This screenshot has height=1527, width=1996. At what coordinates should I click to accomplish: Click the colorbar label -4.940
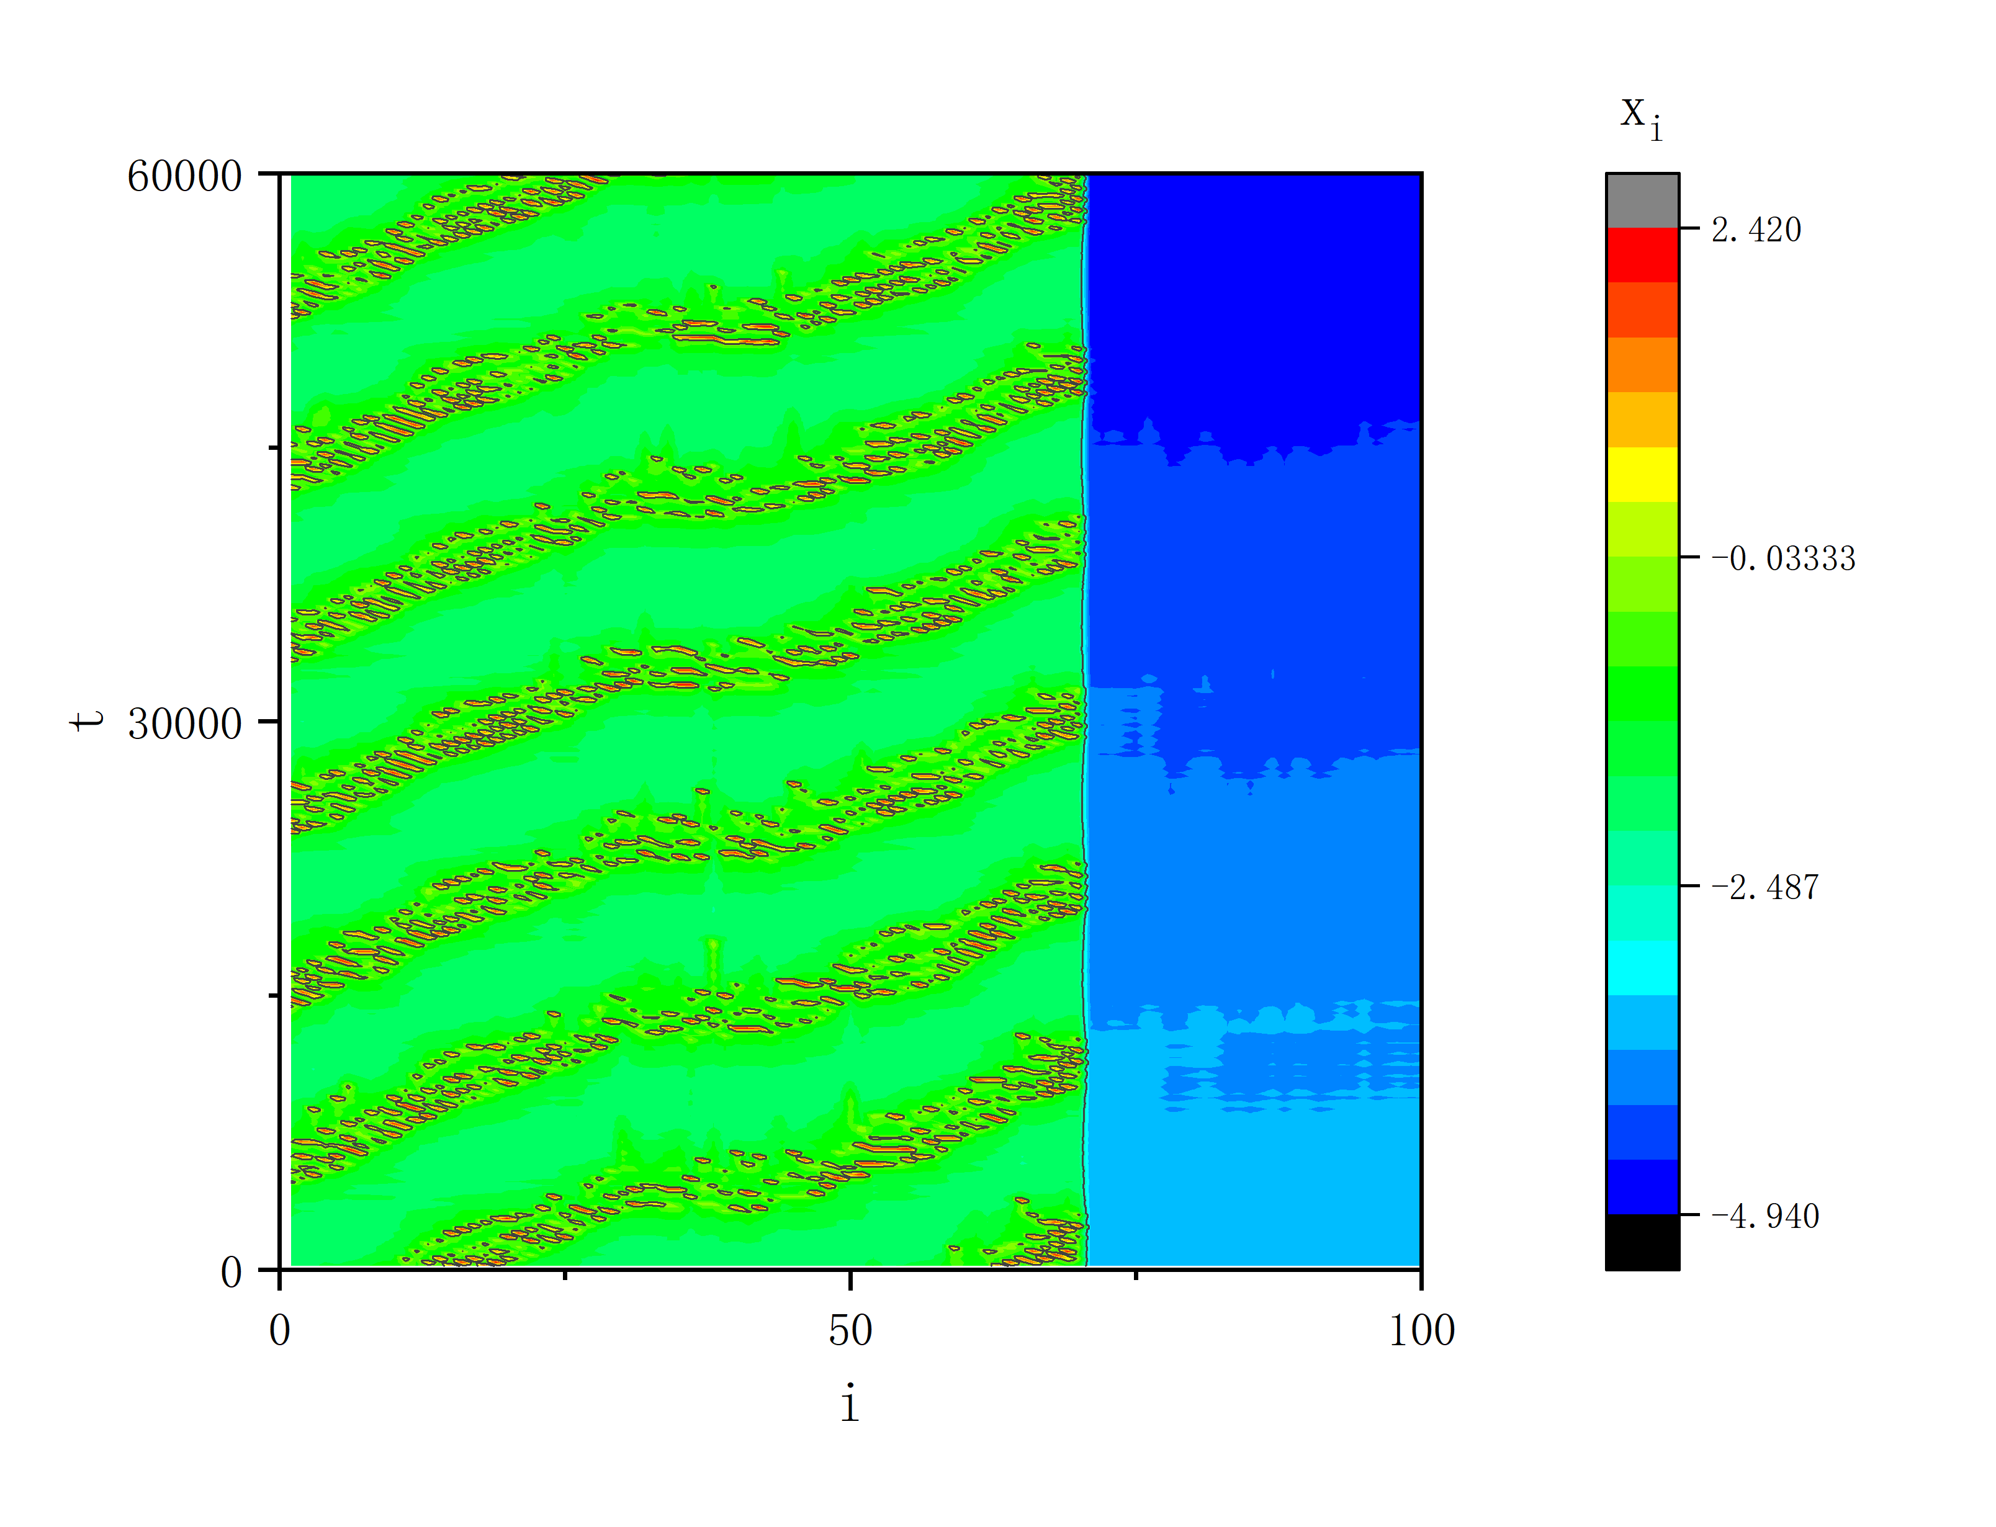pyautogui.click(x=1764, y=1216)
